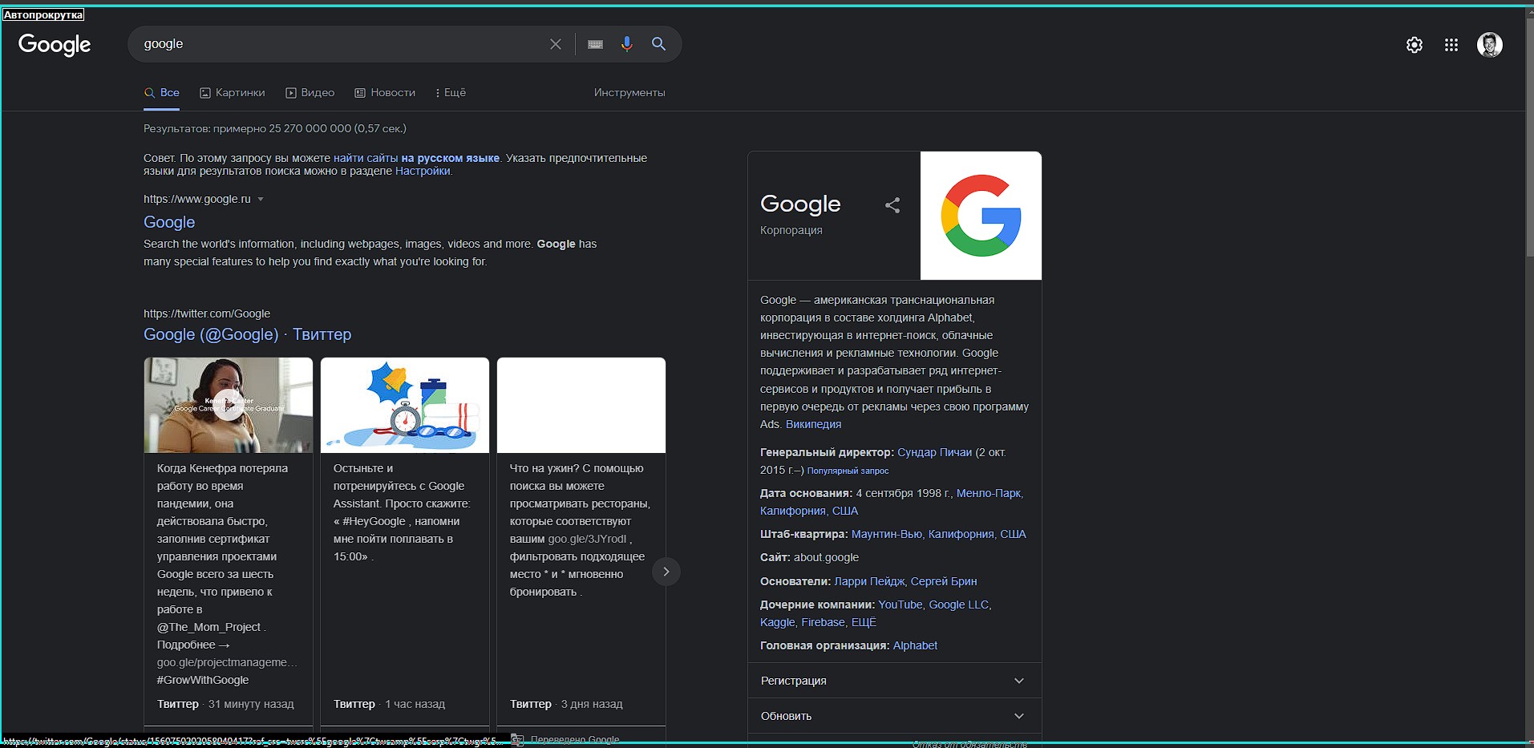Viewport: 1534px width, 748px height.
Task: Open the swimming illustration tweet image
Action: (405, 405)
